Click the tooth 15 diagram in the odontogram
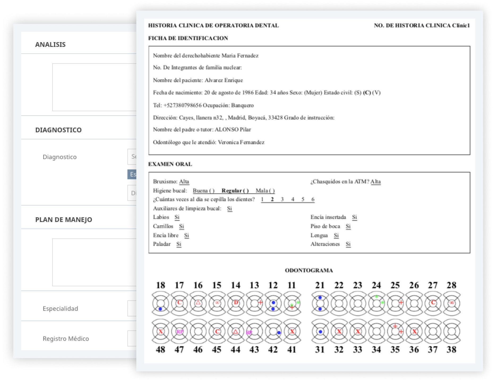This screenshot has height=382, width=494. (x=217, y=303)
